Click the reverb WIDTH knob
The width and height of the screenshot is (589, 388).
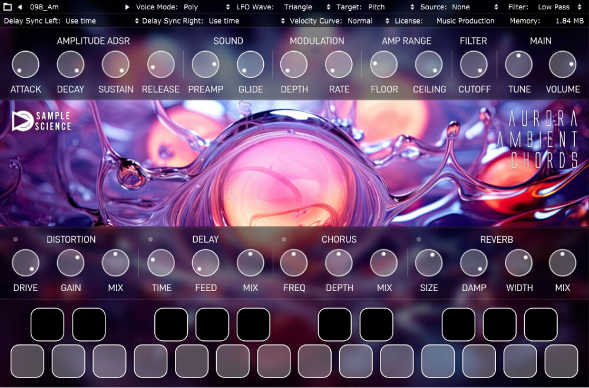[x=519, y=263]
